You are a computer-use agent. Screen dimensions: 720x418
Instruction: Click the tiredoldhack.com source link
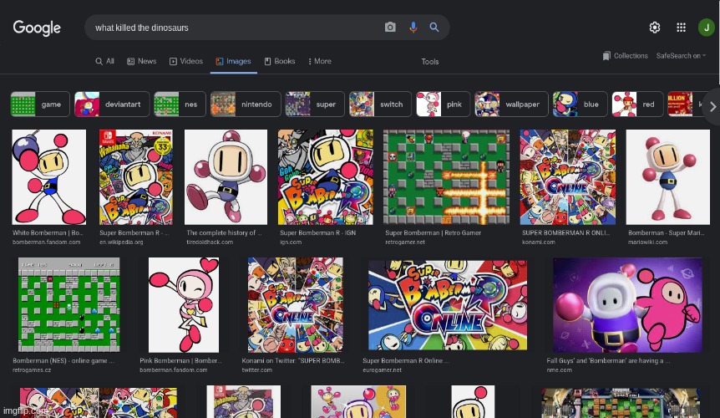click(210, 242)
